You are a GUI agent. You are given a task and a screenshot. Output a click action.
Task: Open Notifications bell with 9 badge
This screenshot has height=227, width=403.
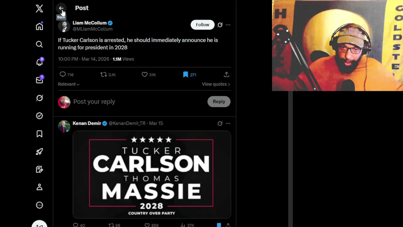[39, 62]
